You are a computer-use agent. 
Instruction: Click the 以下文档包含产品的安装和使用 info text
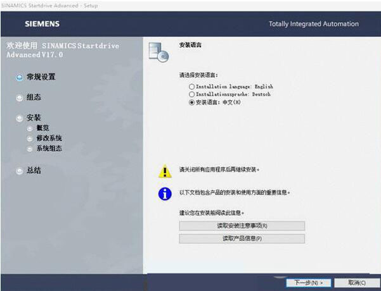pos(235,193)
